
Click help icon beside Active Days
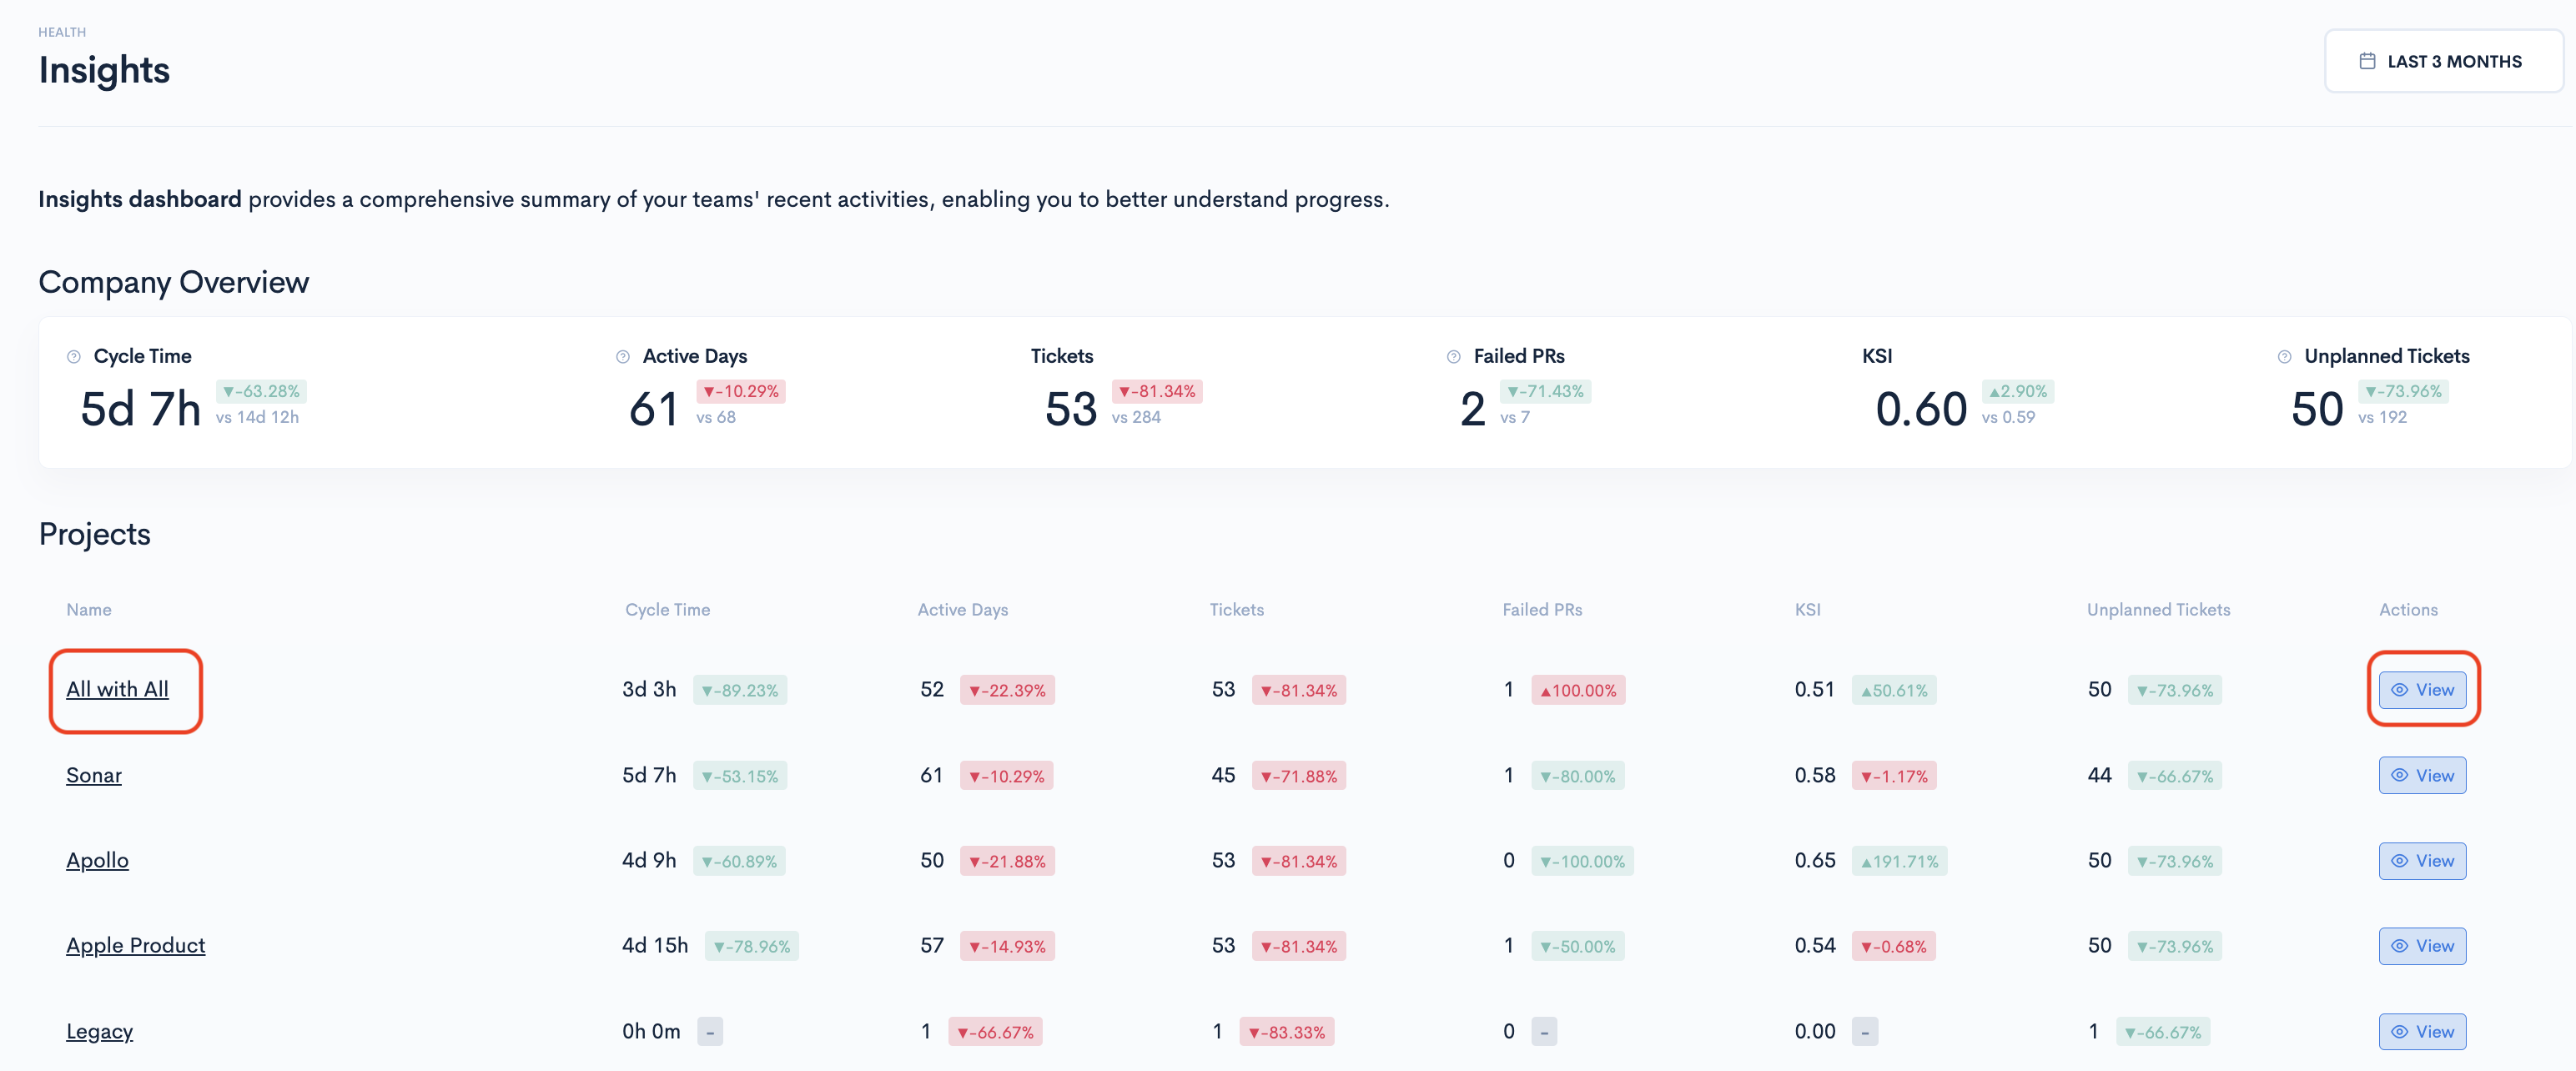click(622, 357)
